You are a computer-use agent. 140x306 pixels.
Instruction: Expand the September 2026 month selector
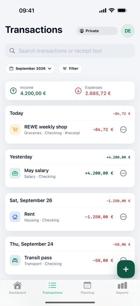tap(30, 69)
